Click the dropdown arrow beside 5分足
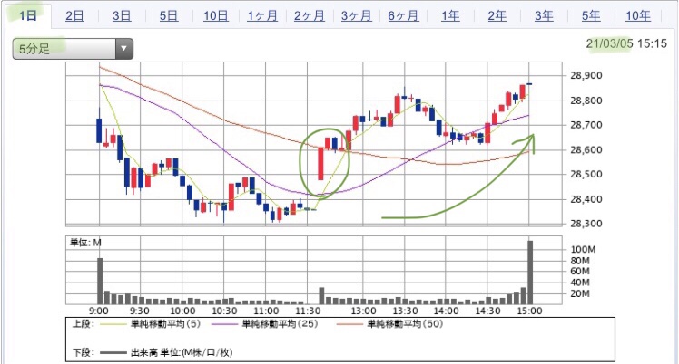The image size is (679, 364). (123, 49)
